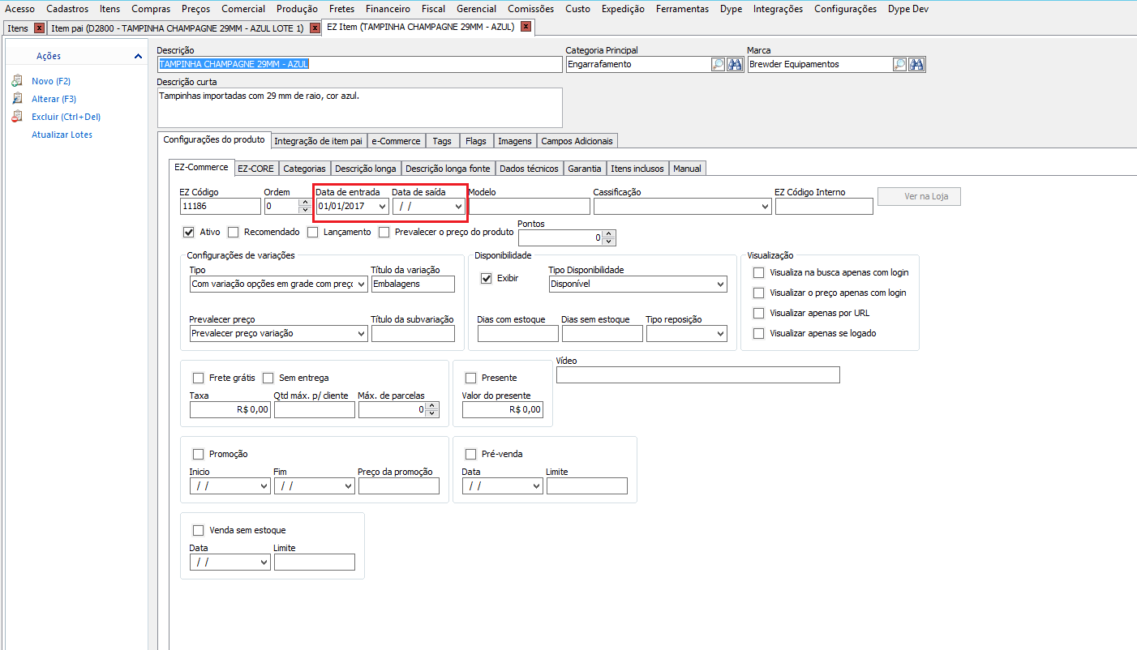Click the binoculars icon beside Categoria Principal
Screen dimensions: 1137x650
(735, 65)
